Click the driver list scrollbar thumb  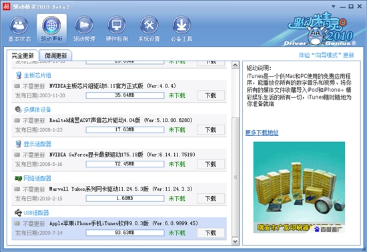tap(236, 177)
